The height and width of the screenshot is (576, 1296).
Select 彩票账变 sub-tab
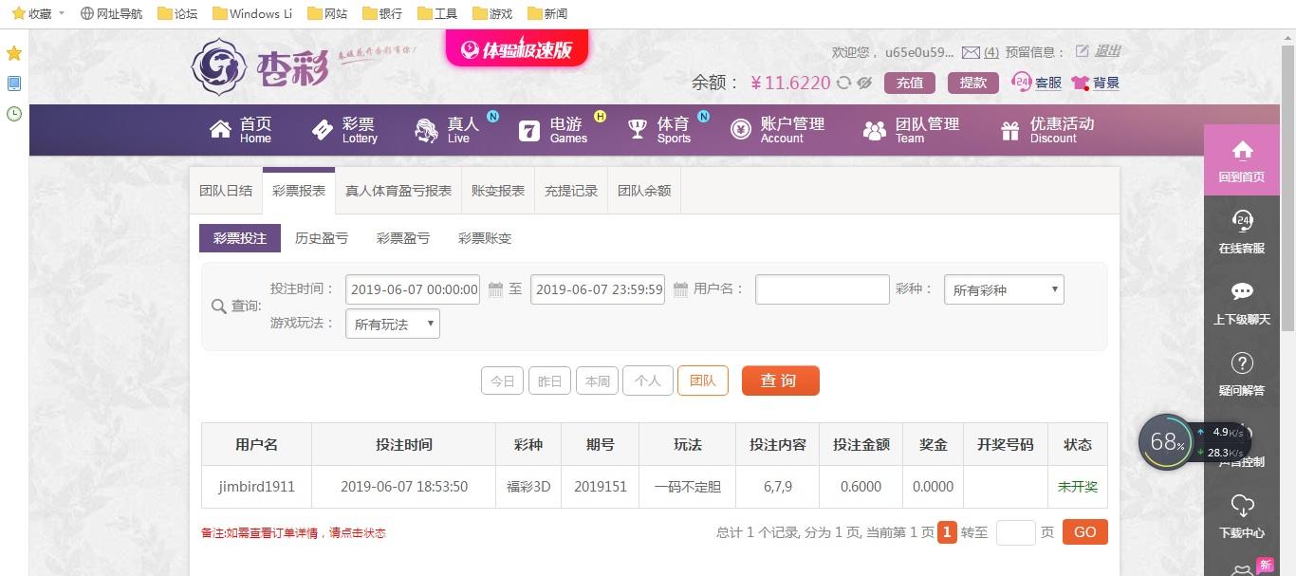point(485,238)
